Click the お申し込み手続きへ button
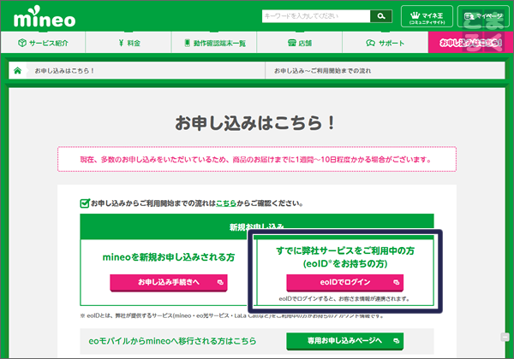 click(x=169, y=282)
